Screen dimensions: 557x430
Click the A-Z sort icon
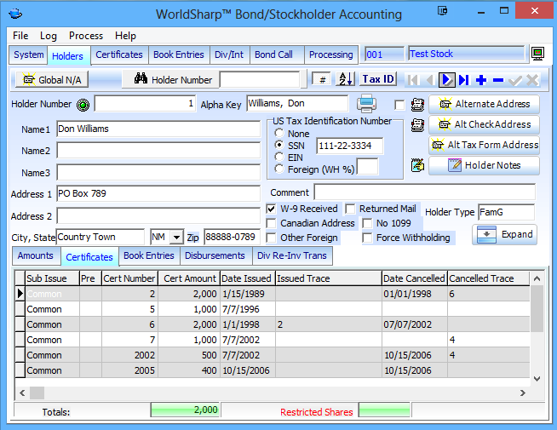(x=345, y=79)
